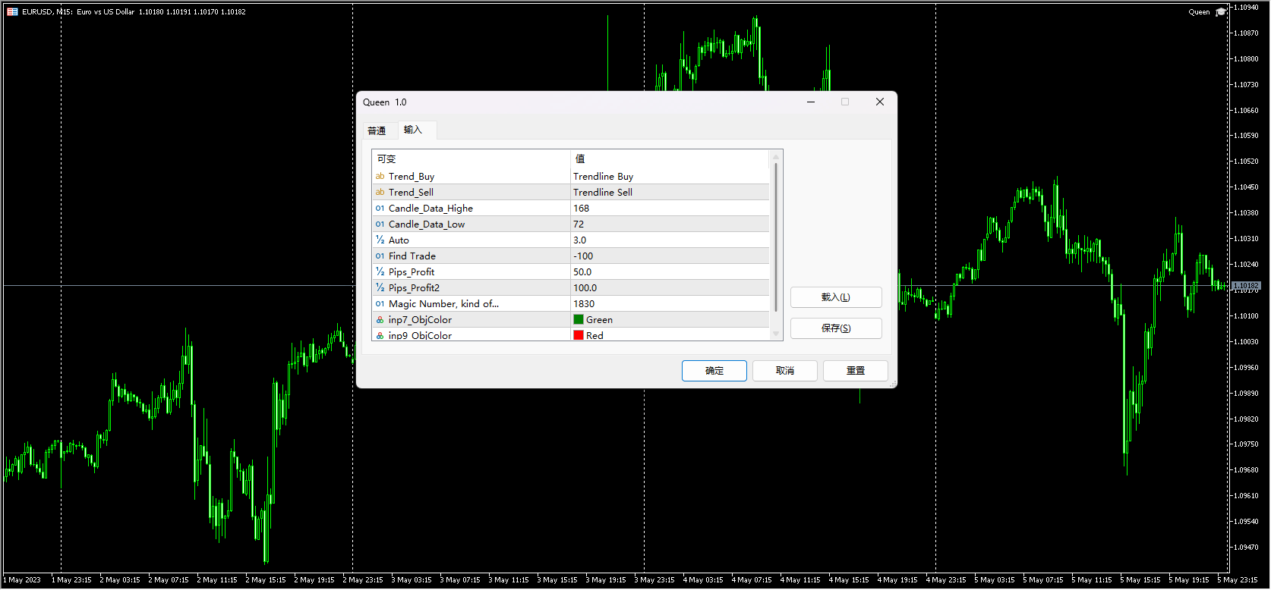Click the integer icon beside Find Trade
Image resolution: width=1271 pixels, height=590 pixels.
click(x=380, y=256)
